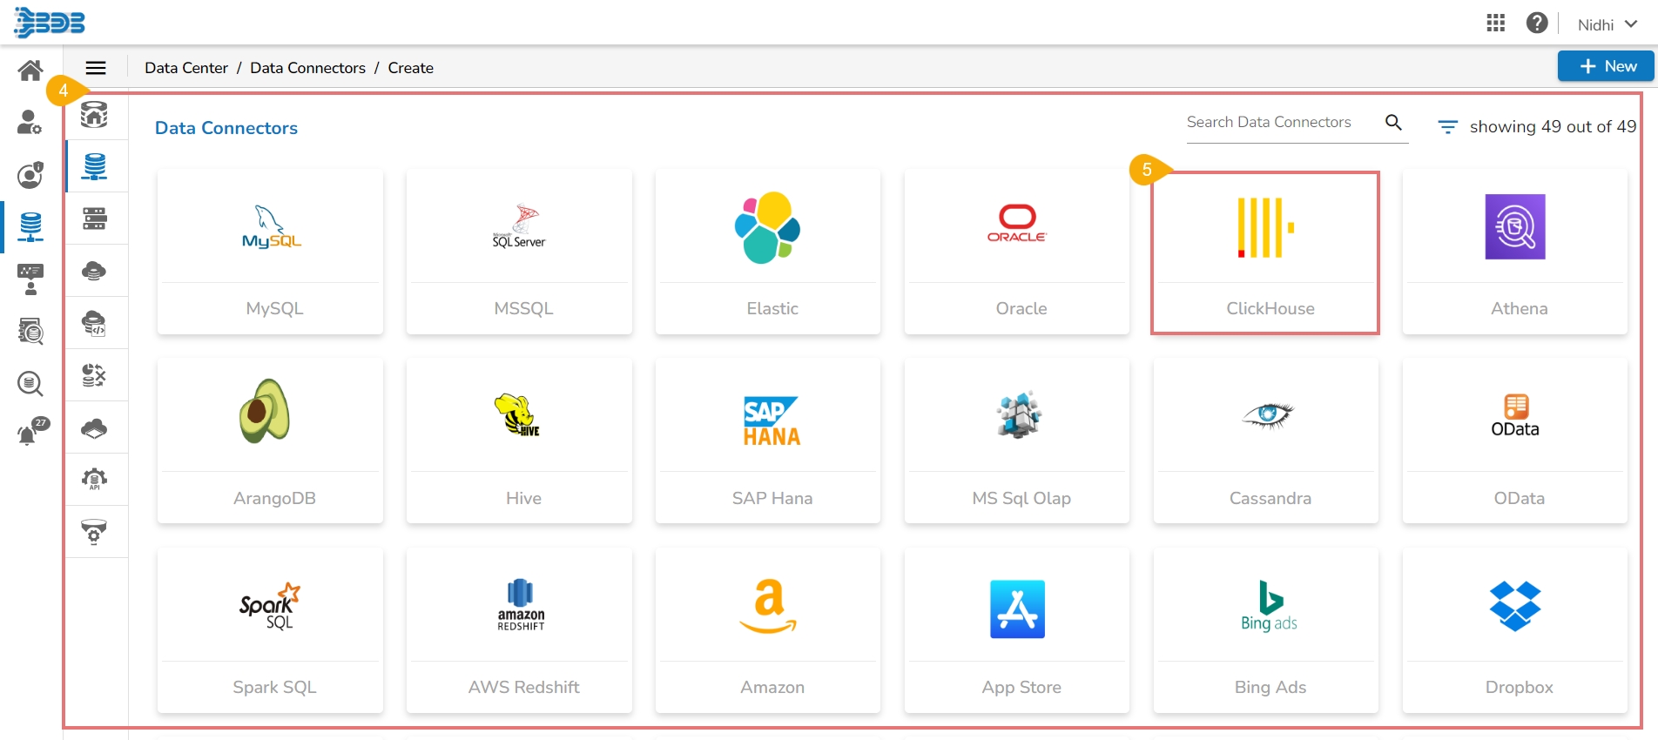The height and width of the screenshot is (740, 1658).
Task: Choose the ArangoDB connector card
Action: [x=270, y=441]
